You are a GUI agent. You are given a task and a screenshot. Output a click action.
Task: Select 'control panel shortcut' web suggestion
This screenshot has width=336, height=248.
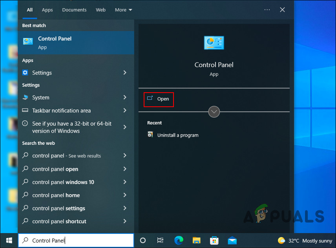click(59, 221)
